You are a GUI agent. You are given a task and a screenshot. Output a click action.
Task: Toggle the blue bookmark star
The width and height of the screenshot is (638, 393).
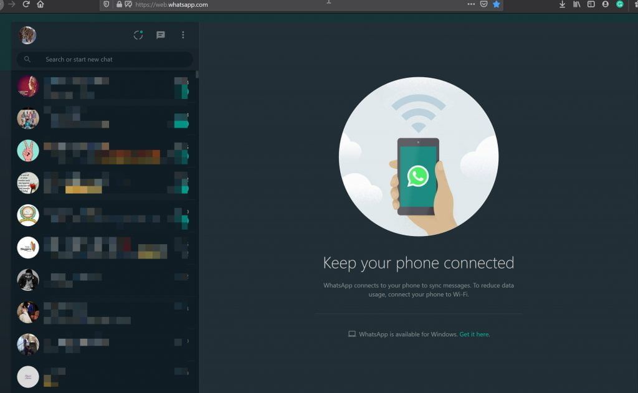point(497,4)
